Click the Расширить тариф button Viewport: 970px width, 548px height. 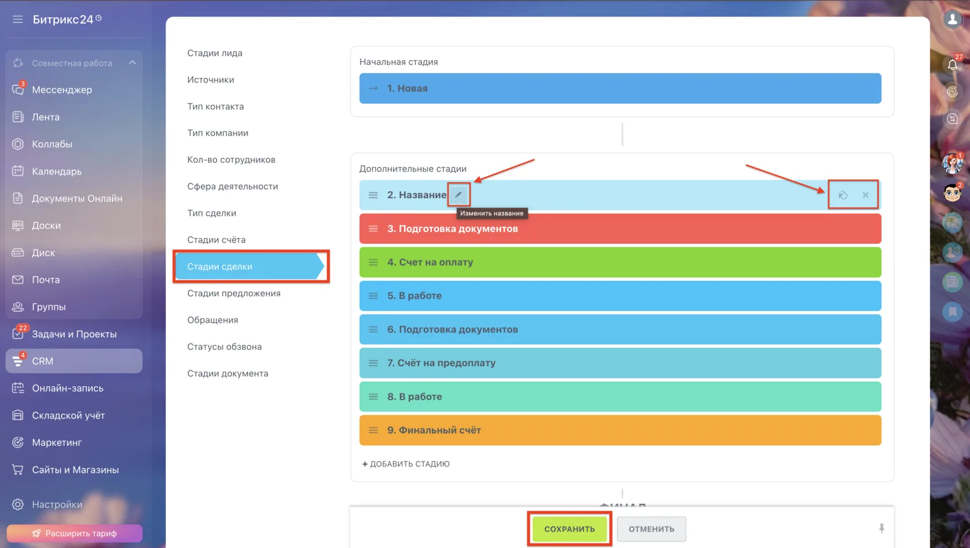click(x=74, y=533)
